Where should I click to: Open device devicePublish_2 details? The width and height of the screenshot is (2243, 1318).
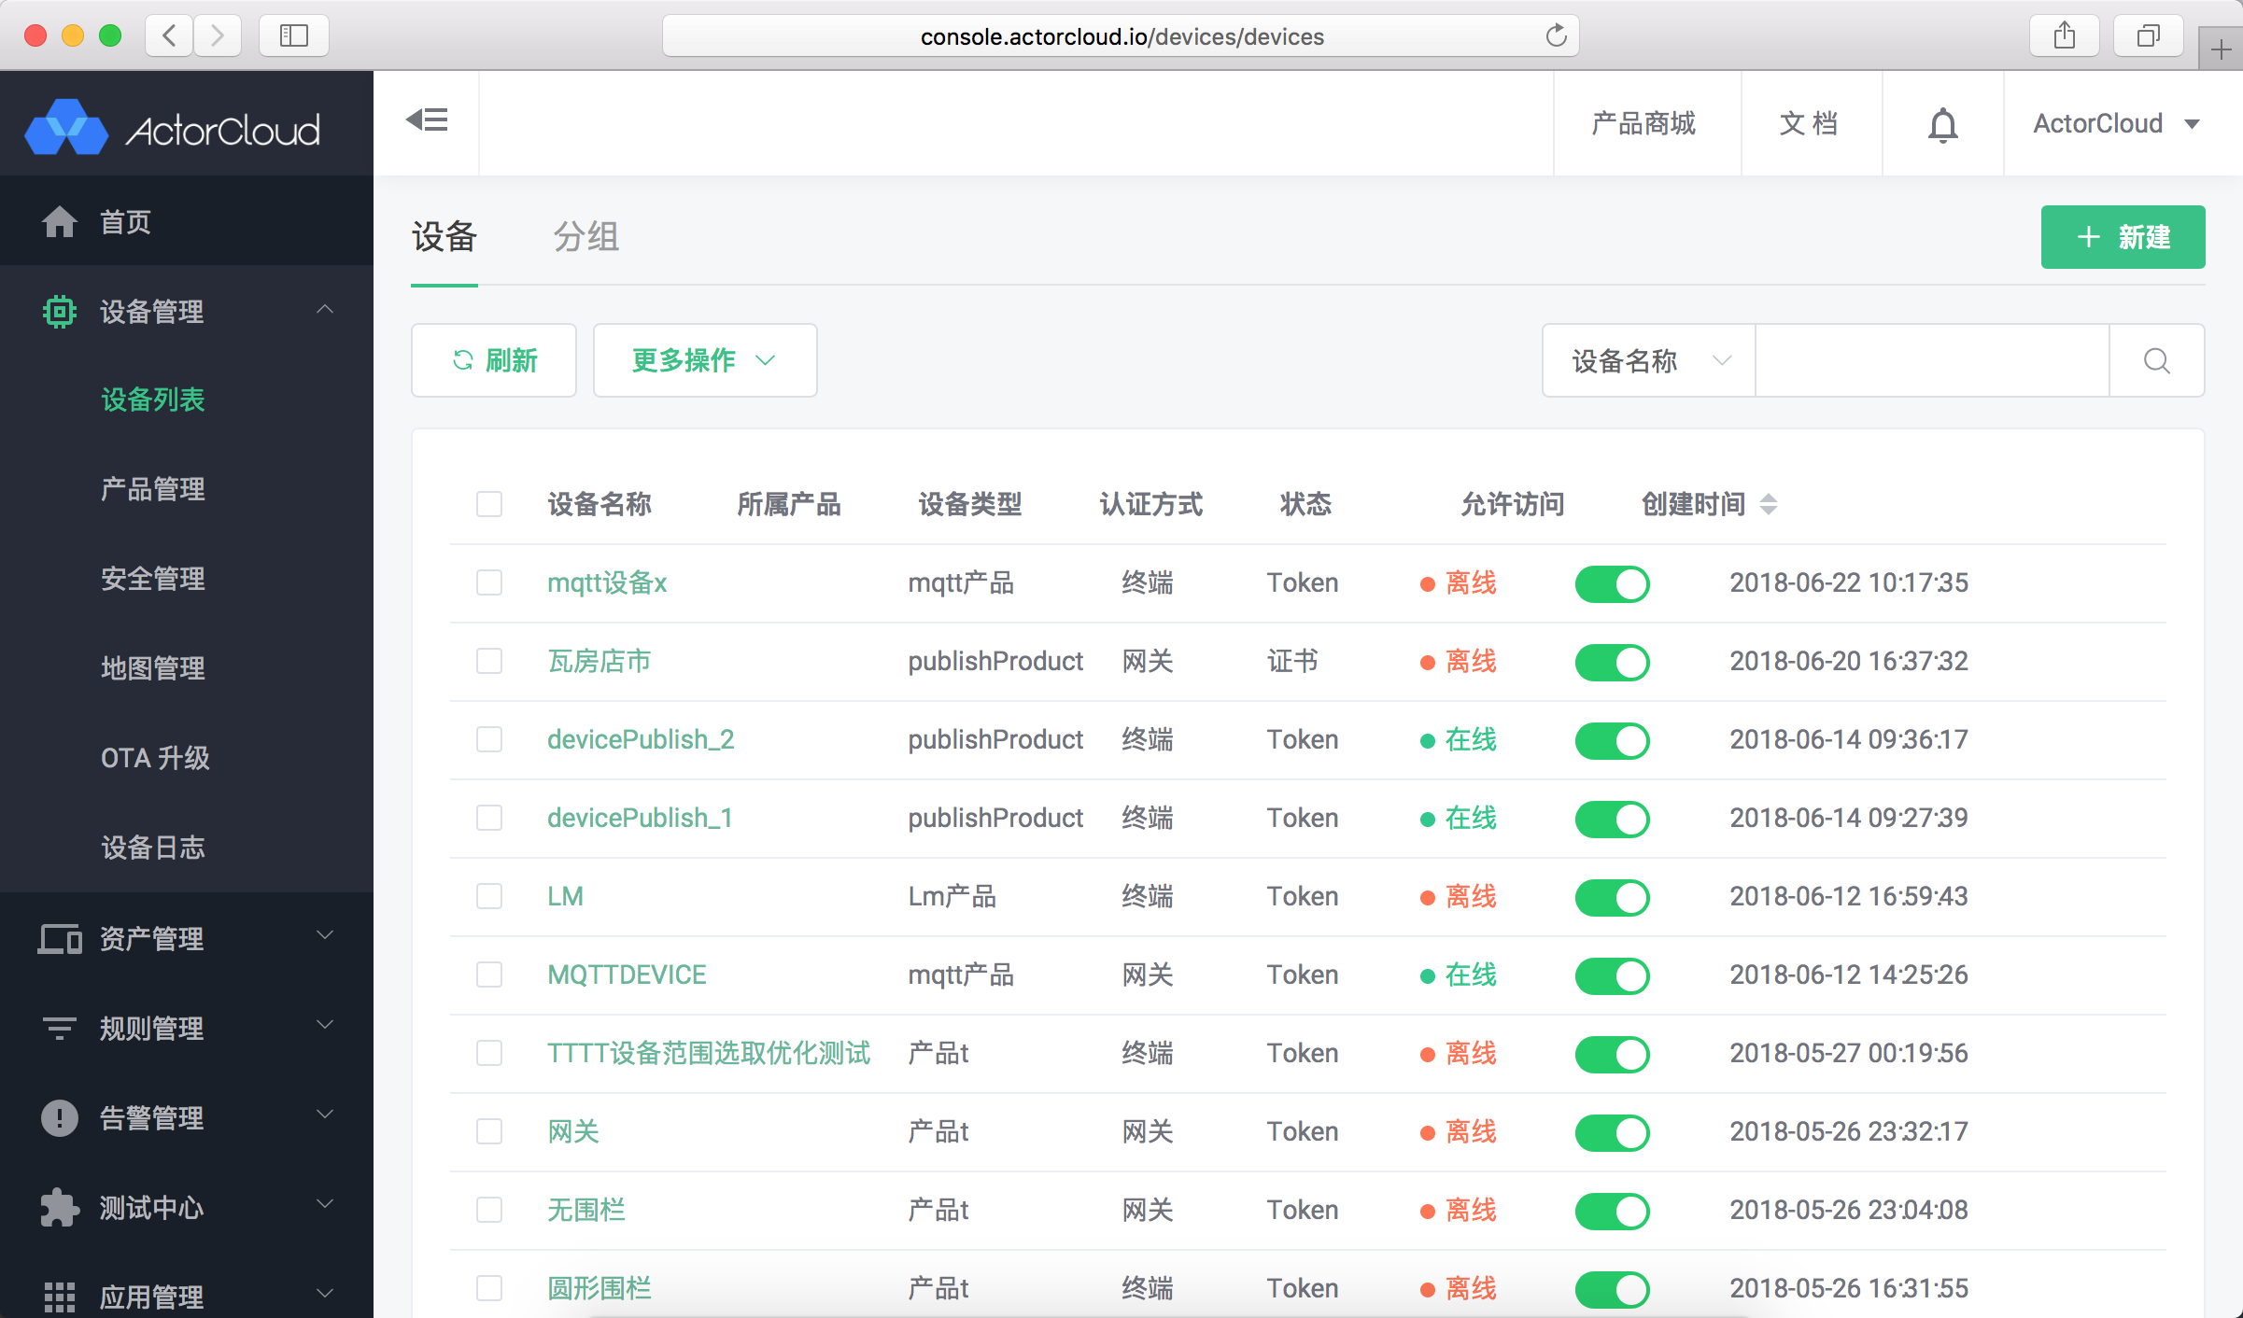(x=641, y=739)
